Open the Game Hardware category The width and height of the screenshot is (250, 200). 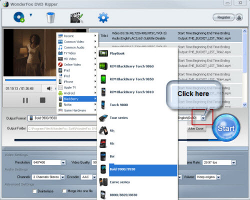tap(77, 110)
